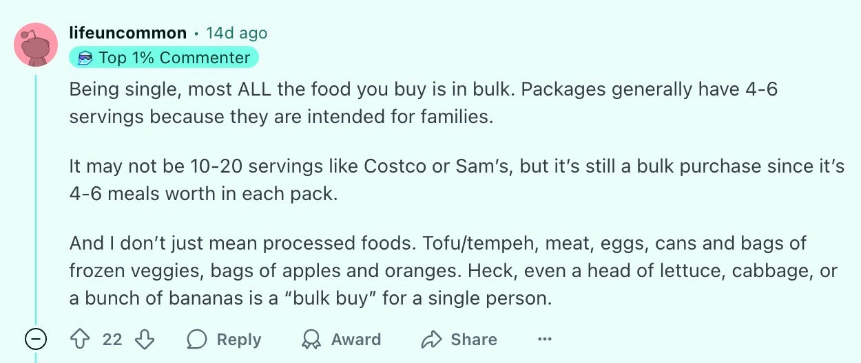The height and width of the screenshot is (363, 861).
Task: Collapse the comment with the minus circle
Action: coord(36,339)
